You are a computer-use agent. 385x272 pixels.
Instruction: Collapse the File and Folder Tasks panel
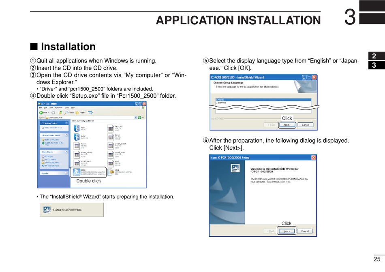[66, 135]
